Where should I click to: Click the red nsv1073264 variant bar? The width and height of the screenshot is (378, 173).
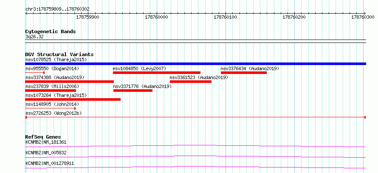coord(73,99)
